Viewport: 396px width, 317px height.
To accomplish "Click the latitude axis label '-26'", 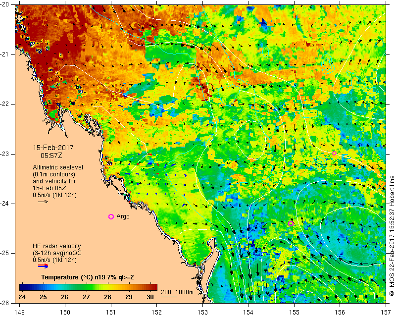I will pyautogui.click(x=4, y=303).
